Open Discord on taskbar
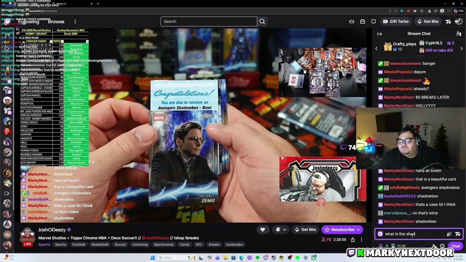466x262 pixels. (265, 258)
